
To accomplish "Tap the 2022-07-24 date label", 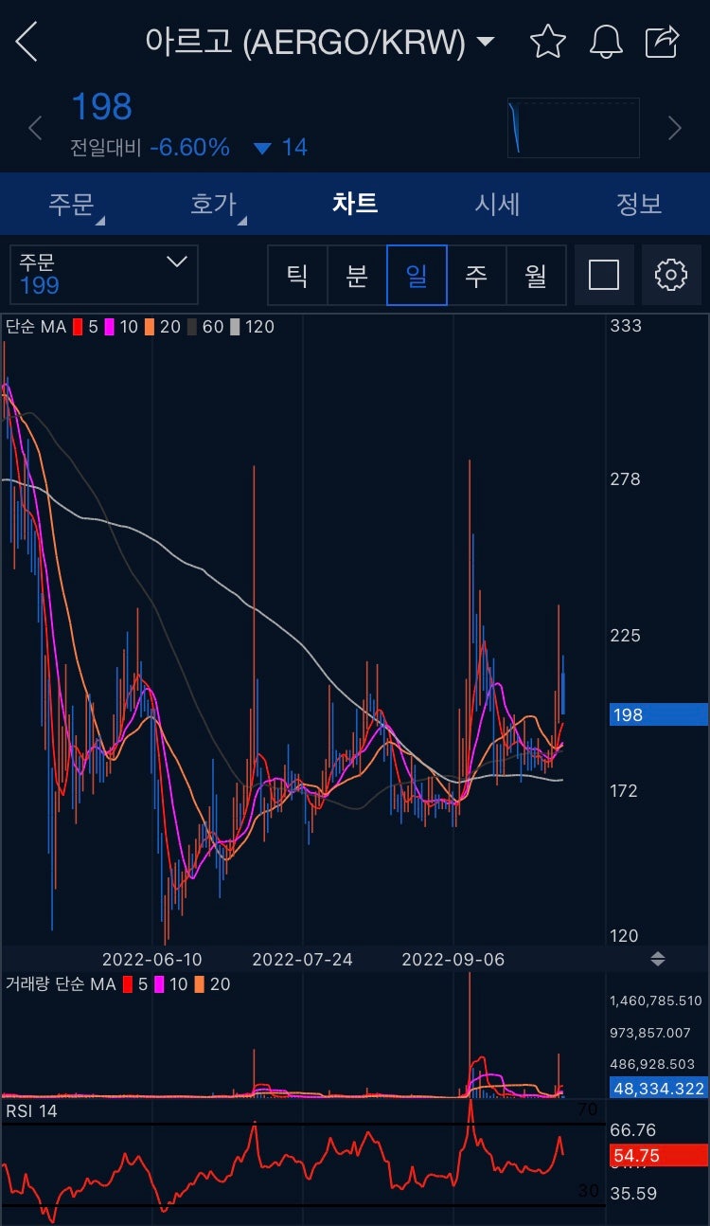I will [x=302, y=959].
